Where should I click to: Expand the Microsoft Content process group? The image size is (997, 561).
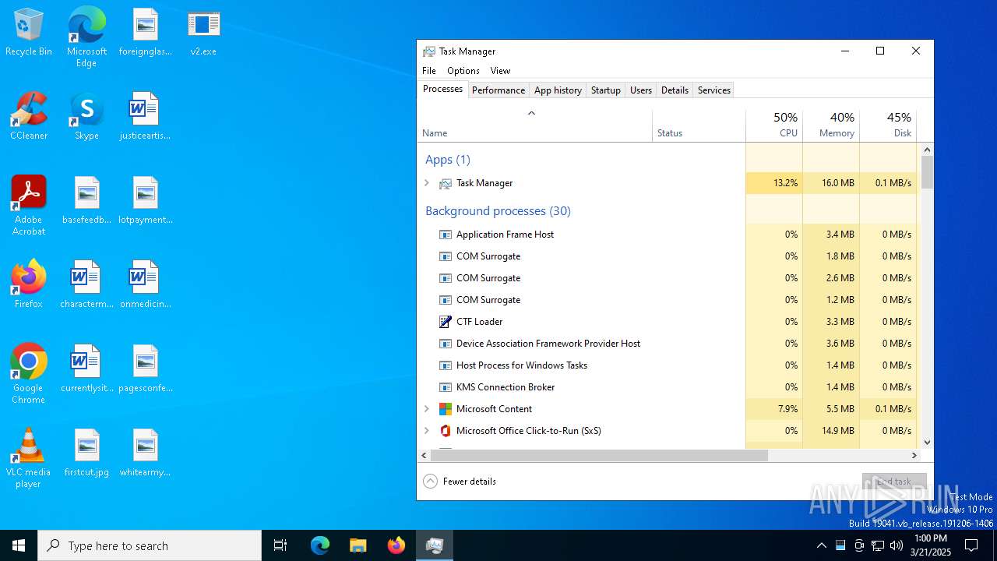(x=427, y=409)
